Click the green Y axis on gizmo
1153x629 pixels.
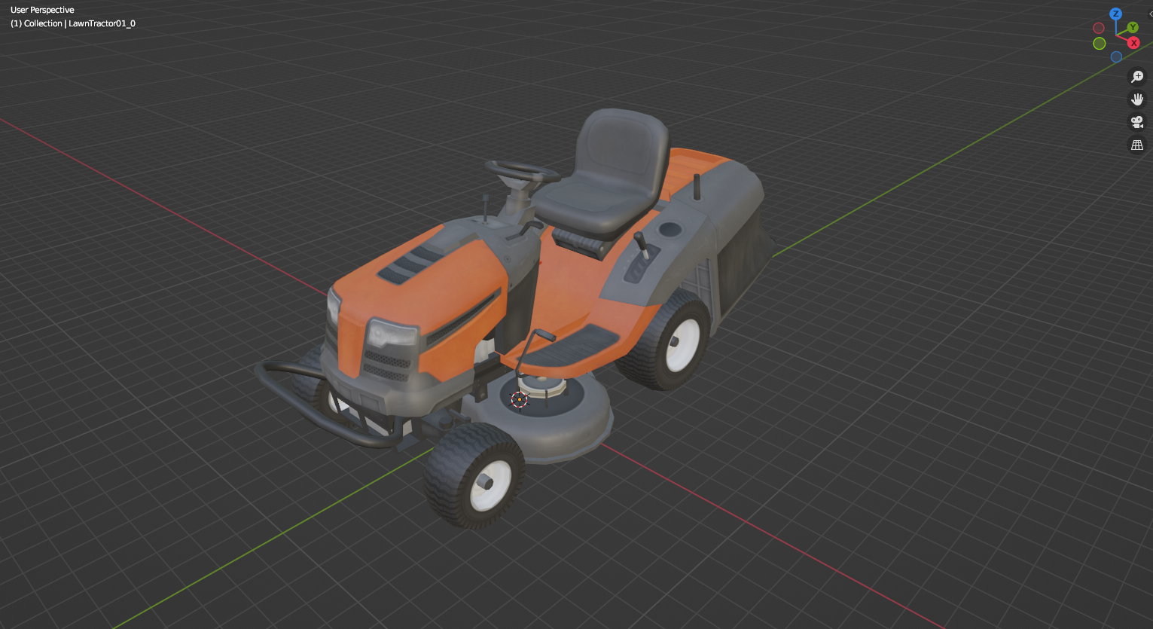point(1133,28)
